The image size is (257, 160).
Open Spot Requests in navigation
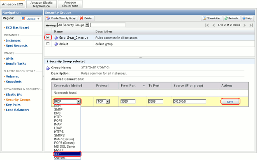pos(17,46)
